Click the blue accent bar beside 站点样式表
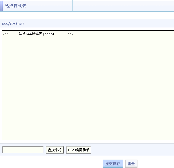Viewport: 174px width, 168px height. (x=1, y=6)
